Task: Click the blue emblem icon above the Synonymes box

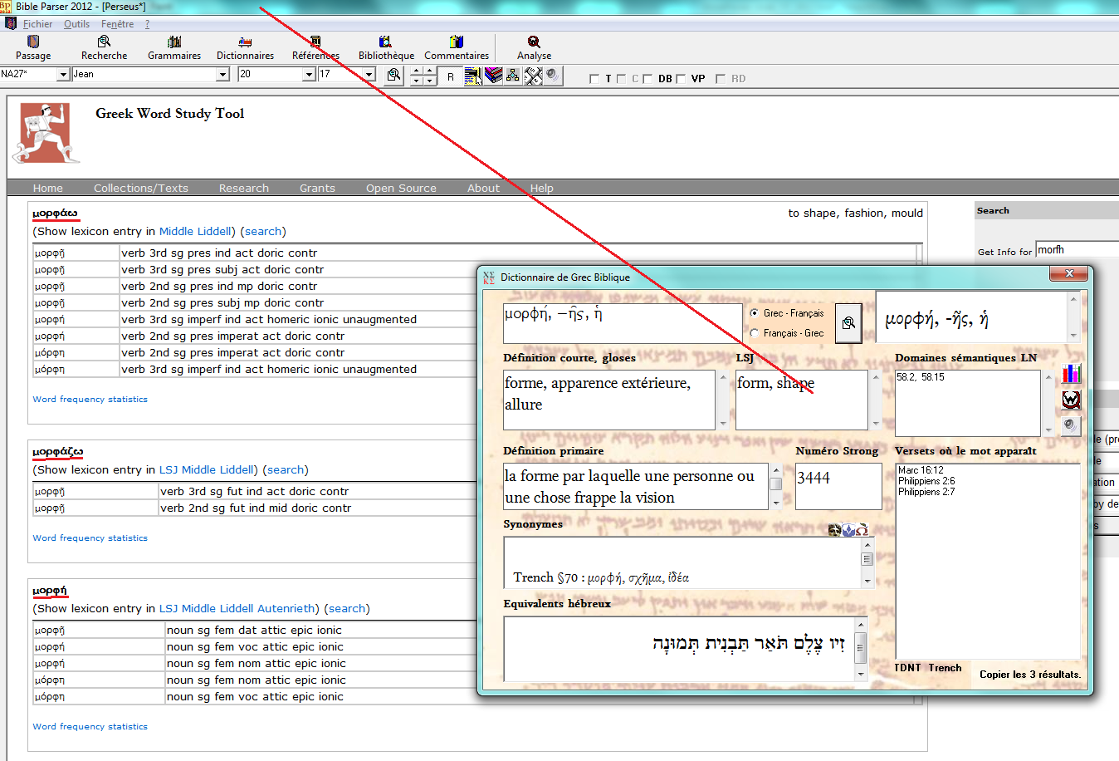Action: [848, 530]
